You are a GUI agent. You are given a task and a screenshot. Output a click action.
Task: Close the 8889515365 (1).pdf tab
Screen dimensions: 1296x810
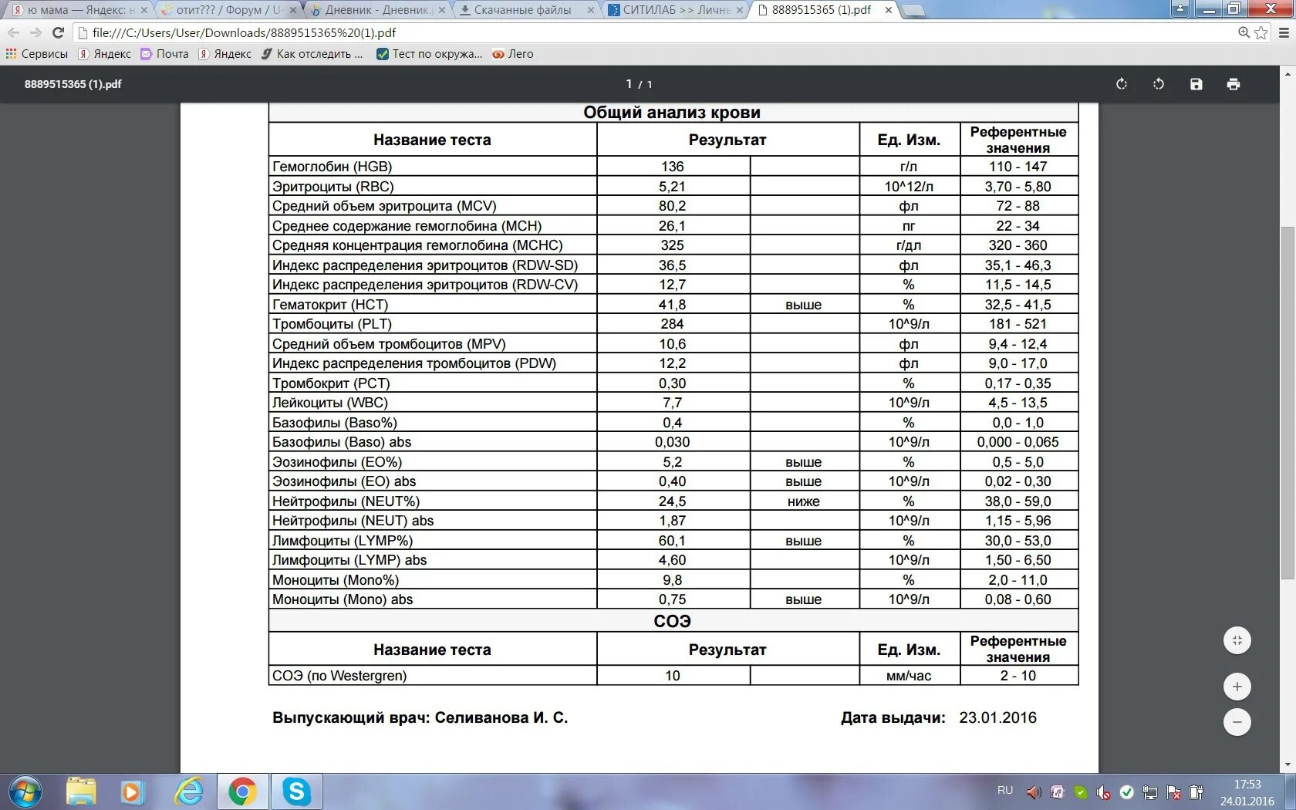pos(889,10)
